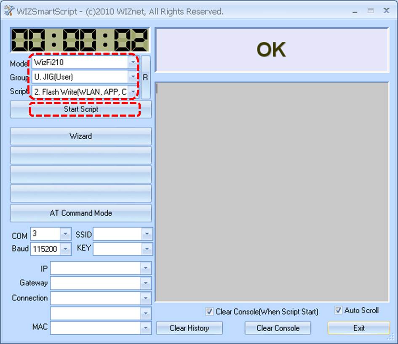Screen dimensions: 398x344
Task: Toggle Clear Console (When Script Start) checkbox
Action: 209,311
